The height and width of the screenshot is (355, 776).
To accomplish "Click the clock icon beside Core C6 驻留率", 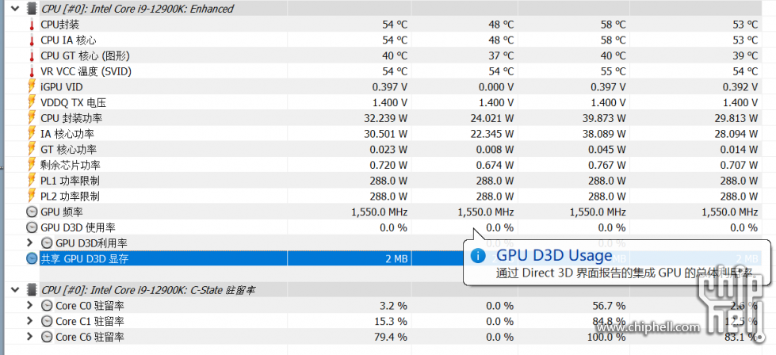I will (x=47, y=338).
